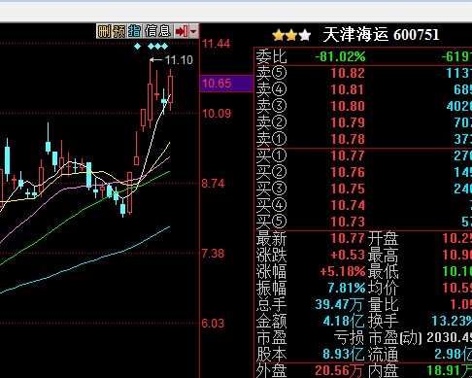Click the first cyan diamond info marker

coord(138,47)
